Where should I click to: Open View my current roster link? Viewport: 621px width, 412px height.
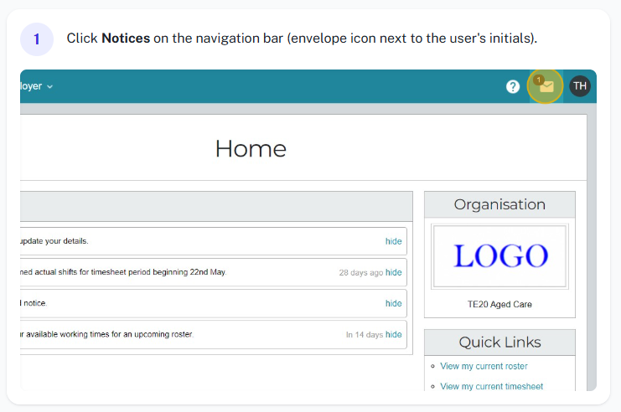click(484, 366)
